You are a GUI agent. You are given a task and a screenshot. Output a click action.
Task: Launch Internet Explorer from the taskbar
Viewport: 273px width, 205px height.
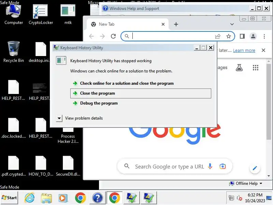click(30, 198)
